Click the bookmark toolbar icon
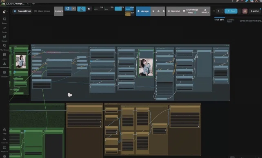This screenshot has height=158, width=262. tap(89, 9)
